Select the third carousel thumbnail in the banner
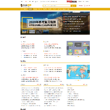Viewport: 110px width, 110px height. tap(39, 31)
